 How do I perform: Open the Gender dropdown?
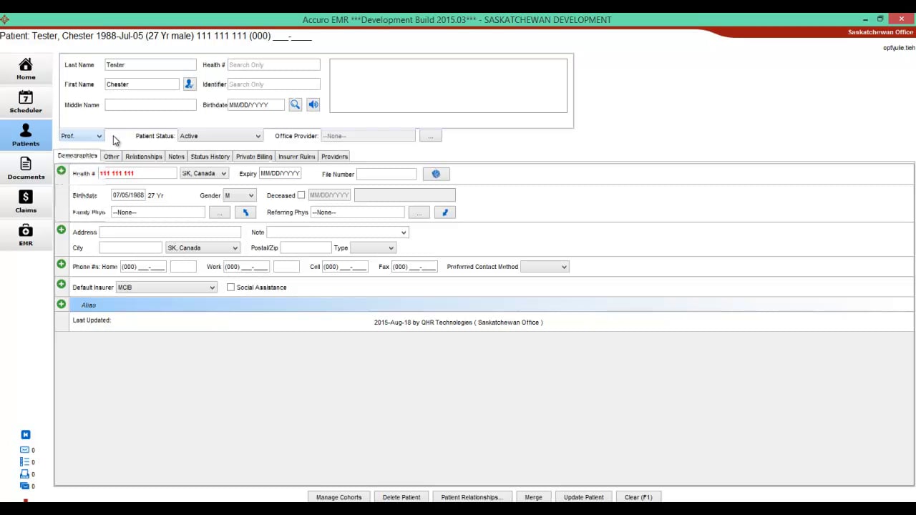(239, 195)
